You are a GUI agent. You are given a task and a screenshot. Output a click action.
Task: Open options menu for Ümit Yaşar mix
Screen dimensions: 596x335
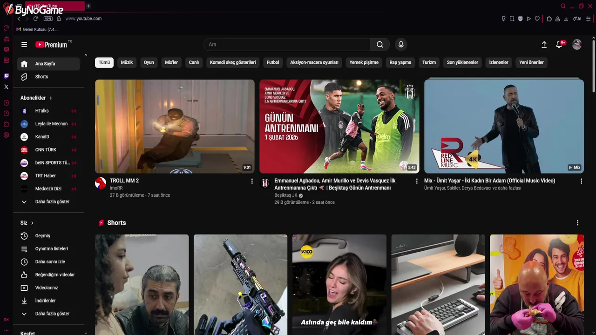[581, 181]
